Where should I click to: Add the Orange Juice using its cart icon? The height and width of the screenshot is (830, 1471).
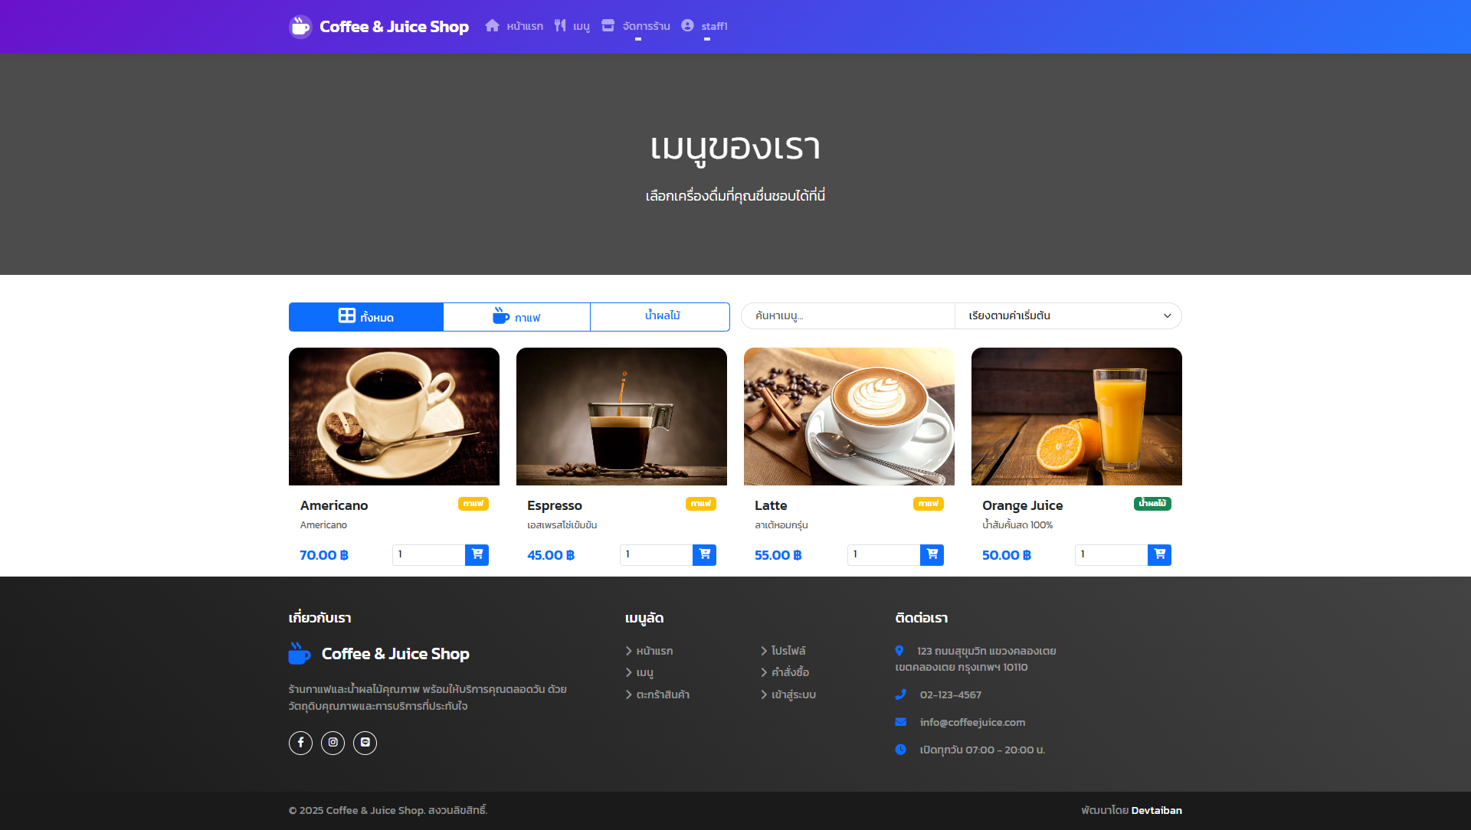pyautogui.click(x=1159, y=554)
